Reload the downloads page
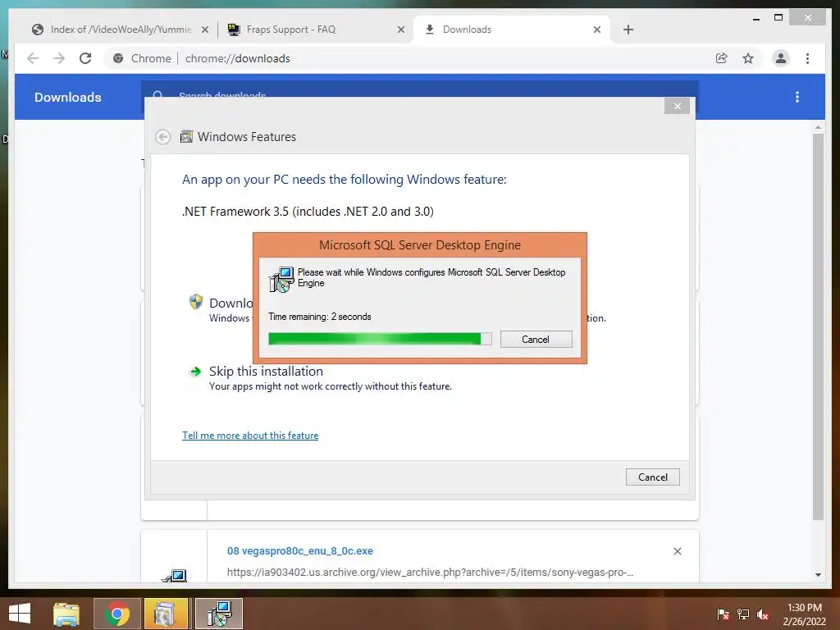Screen dimensions: 840x630 pyautogui.click(x=85, y=58)
